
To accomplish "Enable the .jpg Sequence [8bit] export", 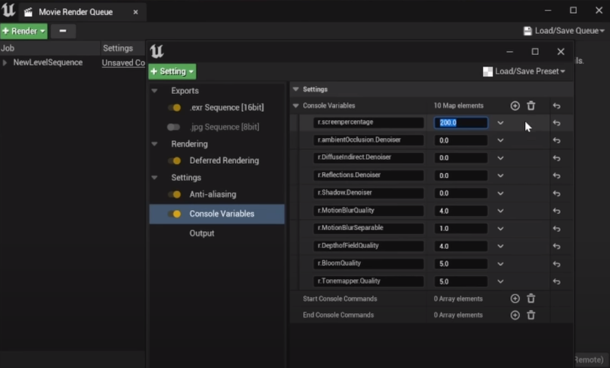I will [x=174, y=127].
